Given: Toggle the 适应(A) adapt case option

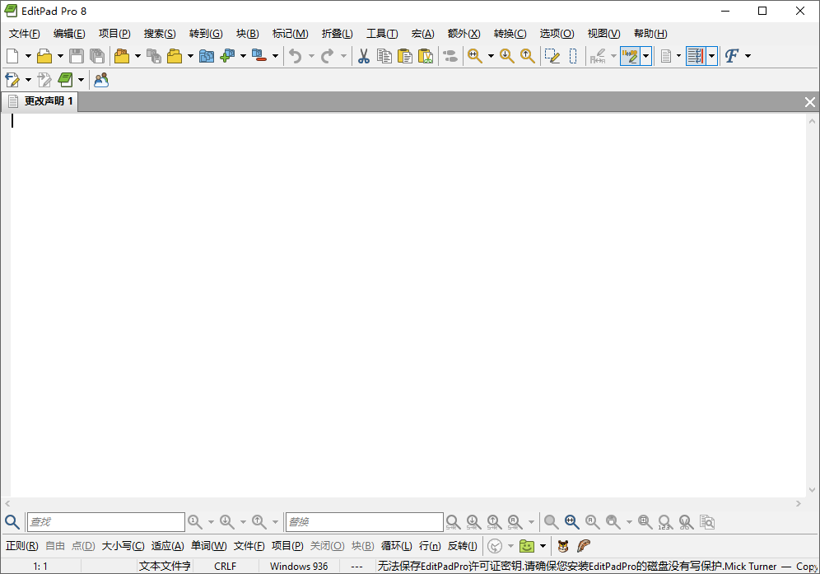Looking at the screenshot, I should [167, 546].
